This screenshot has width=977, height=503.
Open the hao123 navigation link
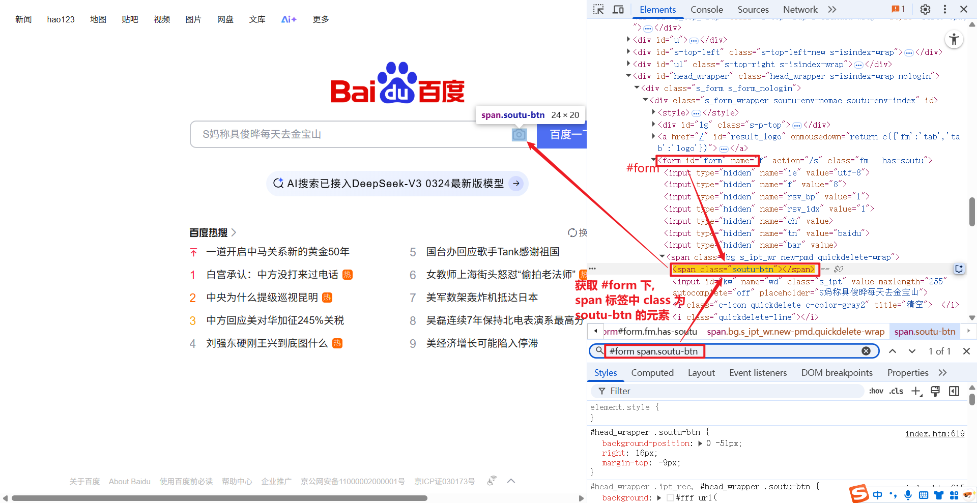pyautogui.click(x=61, y=19)
